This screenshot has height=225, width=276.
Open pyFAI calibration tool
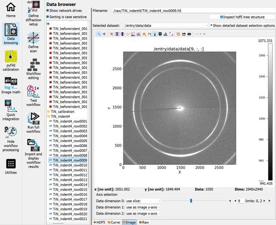tap(11, 61)
